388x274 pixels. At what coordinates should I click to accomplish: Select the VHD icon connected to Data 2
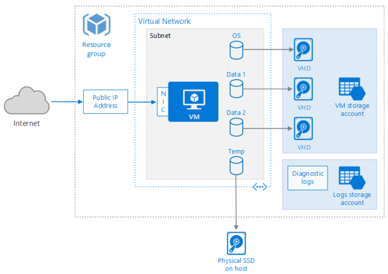303,128
